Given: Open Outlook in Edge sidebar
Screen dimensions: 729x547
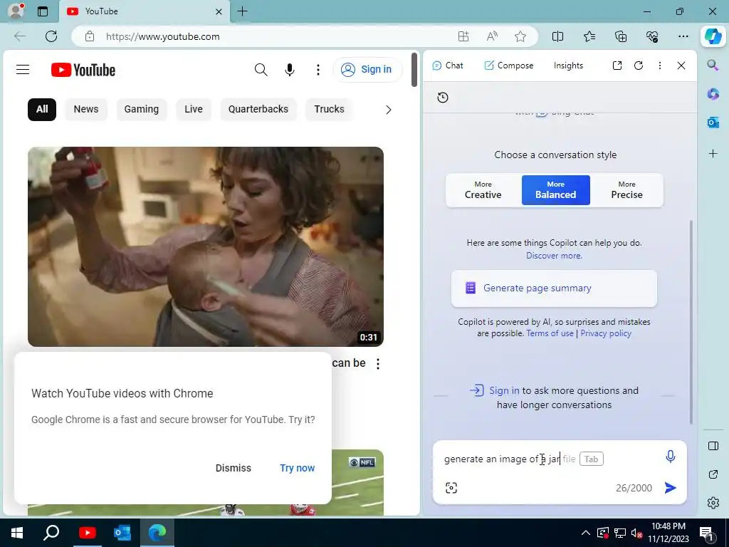Looking at the screenshot, I should (x=713, y=123).
